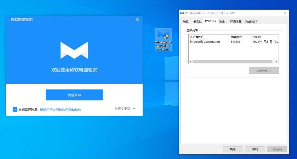The width and height of the screenshot is (297, 159).
Task: Close the properties dialog with X
Action: (x=285, y=13)
